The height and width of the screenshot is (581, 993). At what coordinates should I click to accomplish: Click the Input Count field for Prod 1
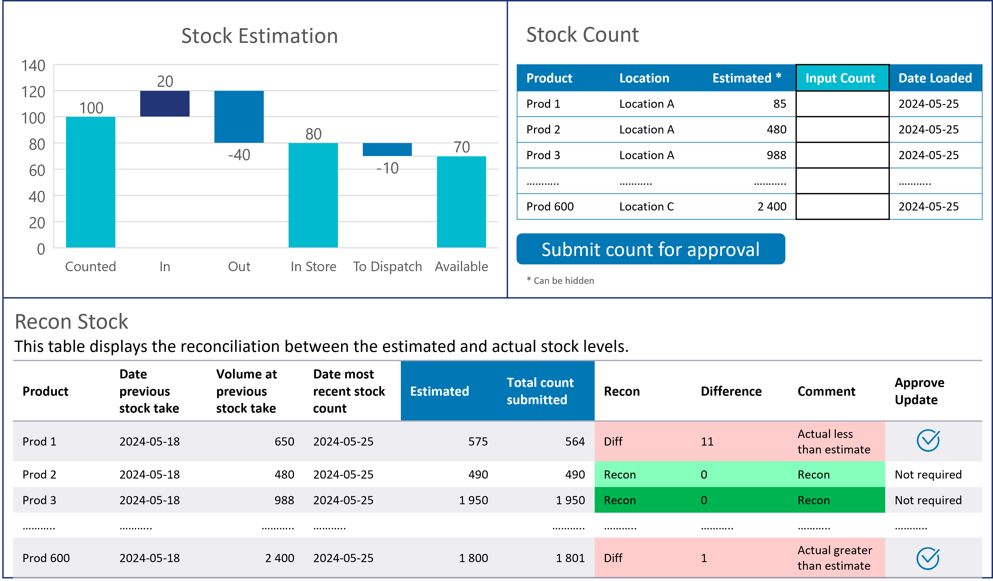pos(842,104)
